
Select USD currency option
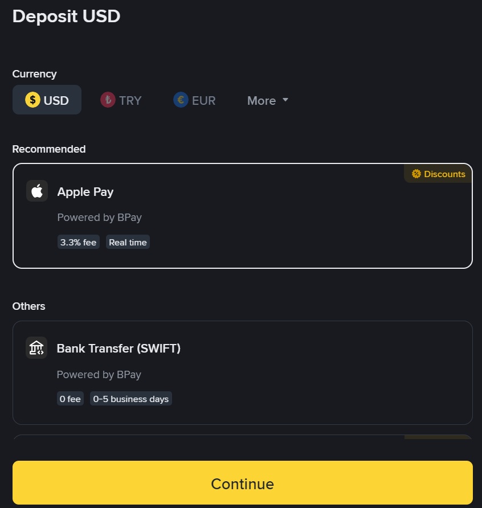click(x=47, y=100)
